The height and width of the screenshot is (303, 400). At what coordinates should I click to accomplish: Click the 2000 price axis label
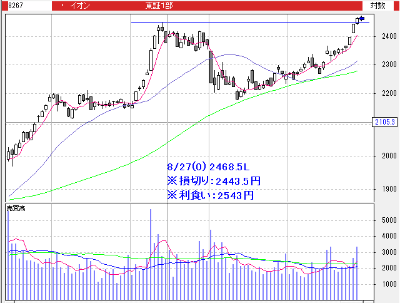pyautogui.click(x=387, y=156)
